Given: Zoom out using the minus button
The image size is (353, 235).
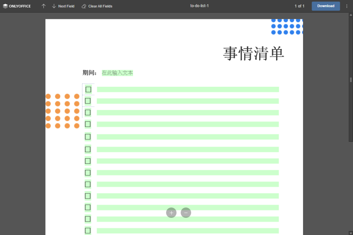Looking at the screenshot, I should coord(186,213).
